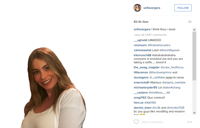The image size is (200, 128).
Task: Click the sofiavergara profile avatar
Action: tap(137, 8)
